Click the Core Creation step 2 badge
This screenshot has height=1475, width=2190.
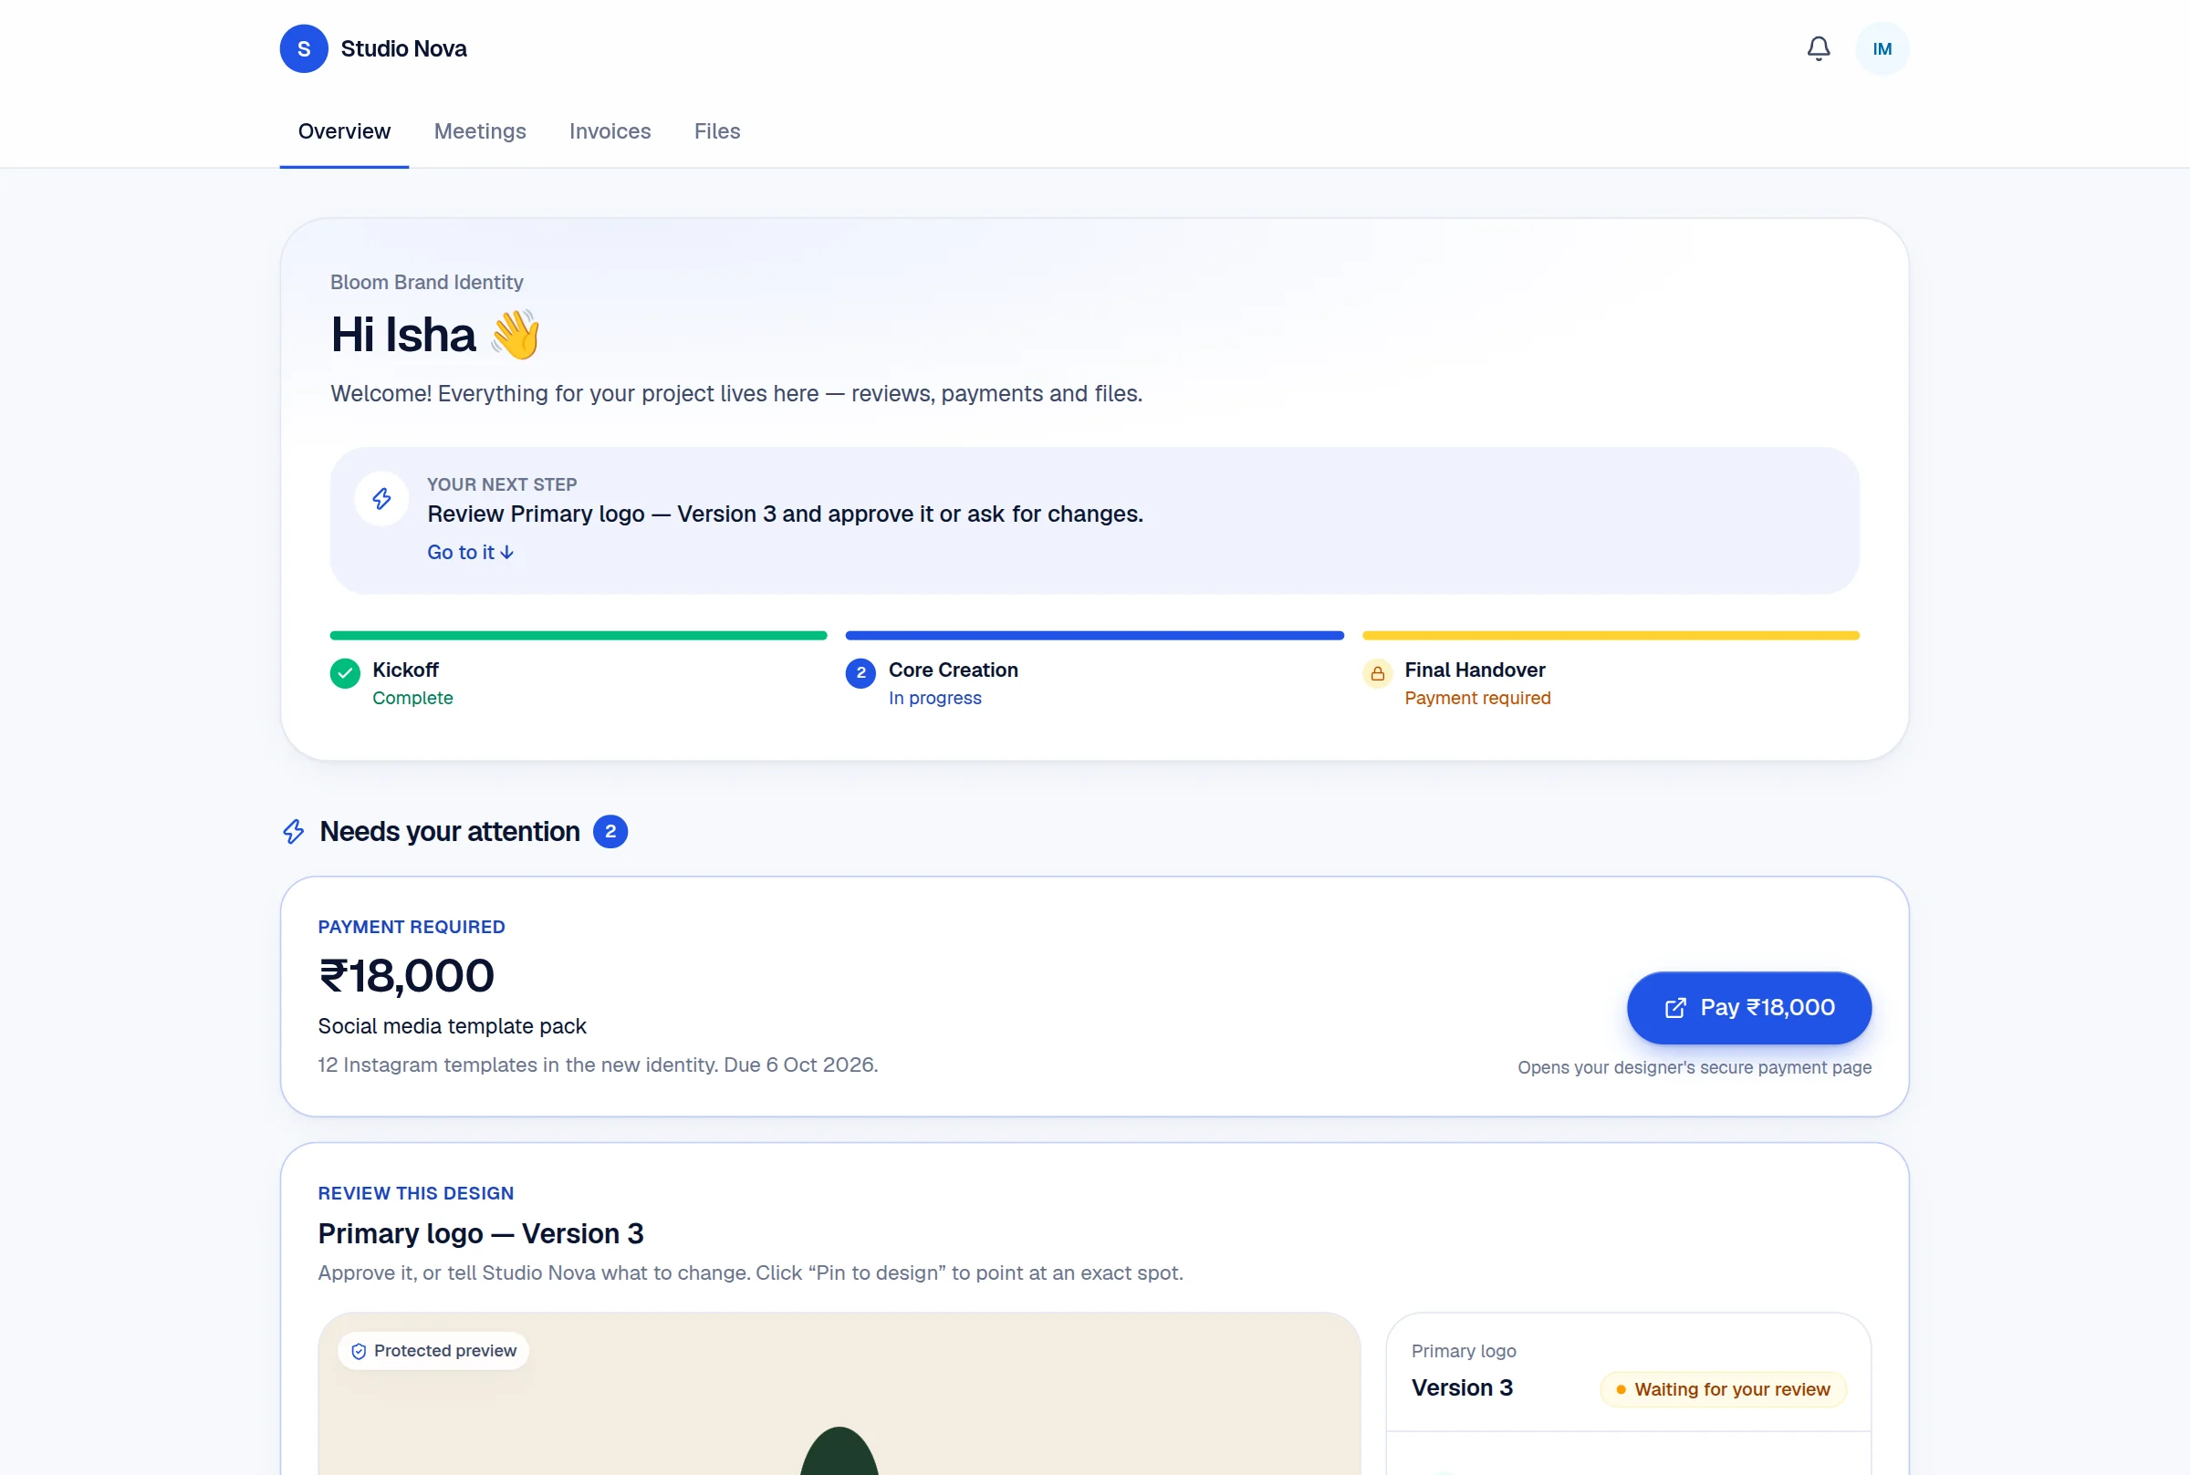[x=860, y=673]
